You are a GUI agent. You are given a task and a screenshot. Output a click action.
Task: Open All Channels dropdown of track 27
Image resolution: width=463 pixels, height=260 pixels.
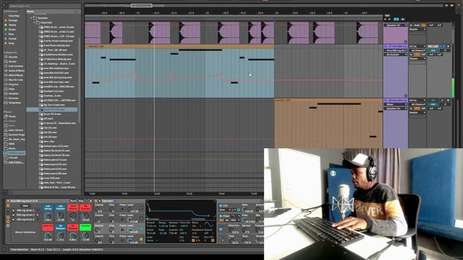(x=417, y=51)
